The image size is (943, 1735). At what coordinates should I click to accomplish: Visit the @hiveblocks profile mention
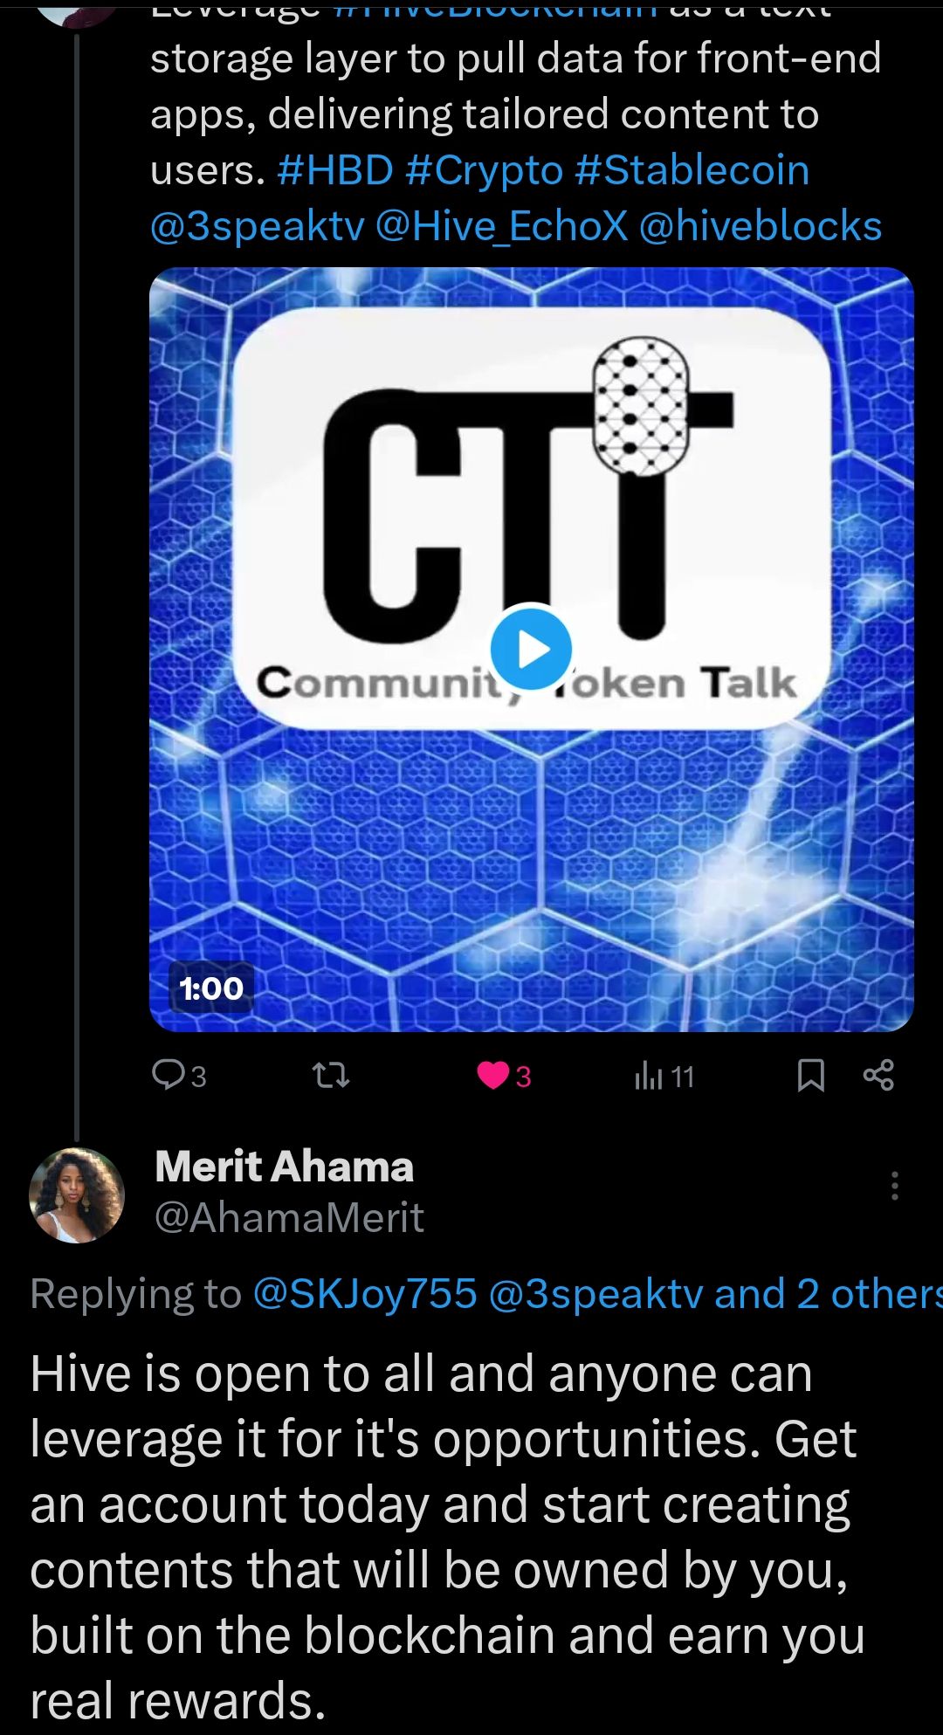point(761,226)
